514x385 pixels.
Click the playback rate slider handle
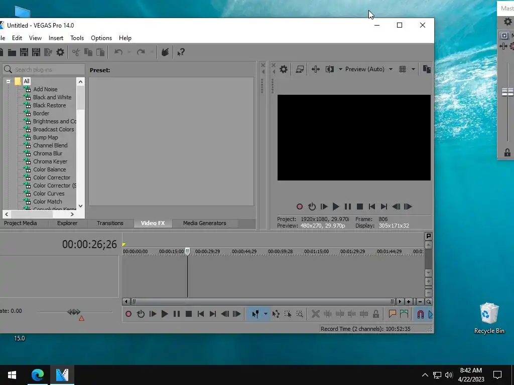pyautogui.click(x=74, y=312)
